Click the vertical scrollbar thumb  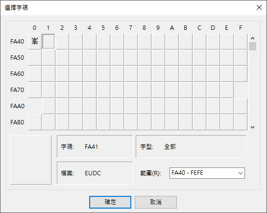tap(252, 47)
